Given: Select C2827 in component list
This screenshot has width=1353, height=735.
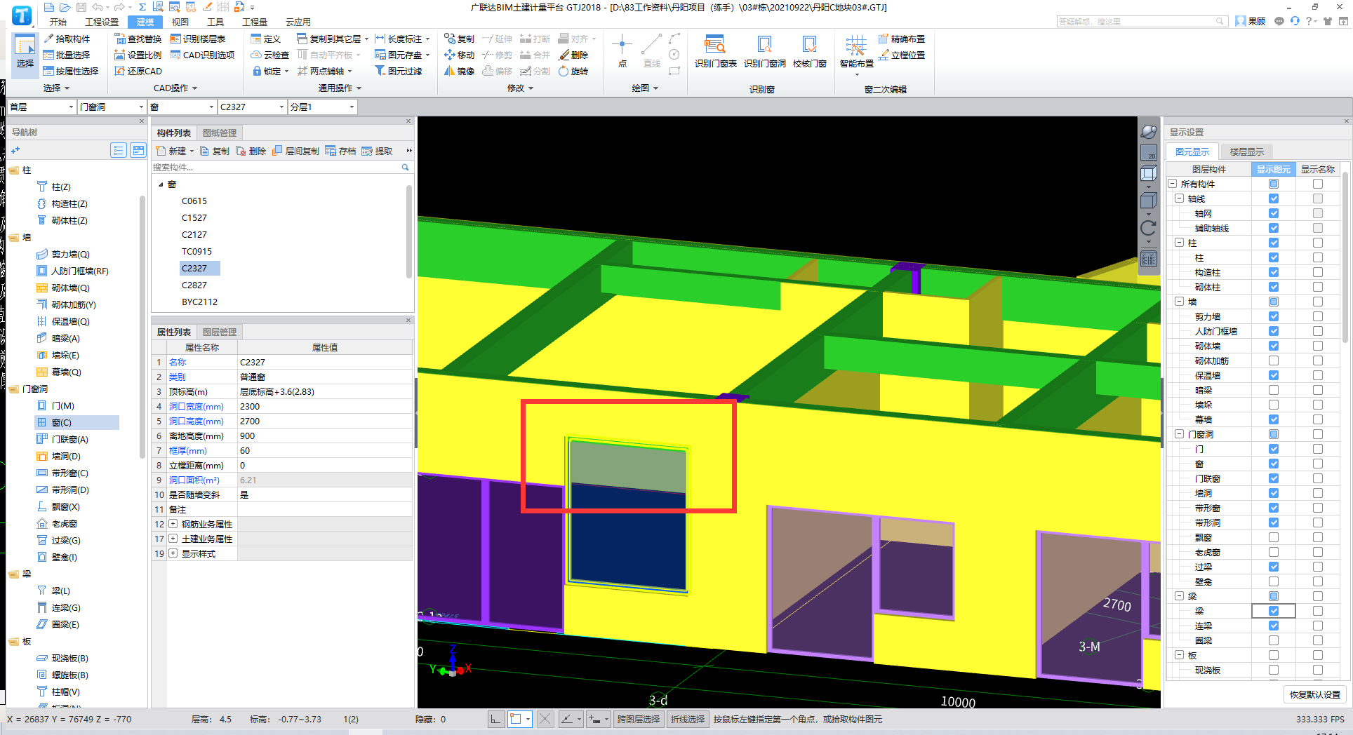Looking at the screenshot, I should pos(194,285).
